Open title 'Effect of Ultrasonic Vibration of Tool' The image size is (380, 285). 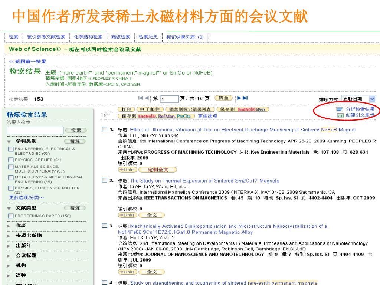(x=243, y=130)
